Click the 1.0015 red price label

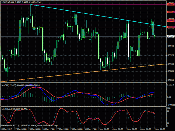point(171,12)
